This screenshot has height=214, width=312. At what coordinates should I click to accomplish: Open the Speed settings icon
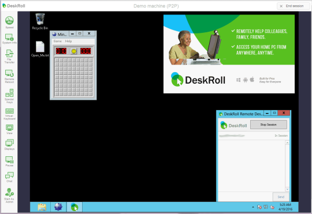(9, 22)
